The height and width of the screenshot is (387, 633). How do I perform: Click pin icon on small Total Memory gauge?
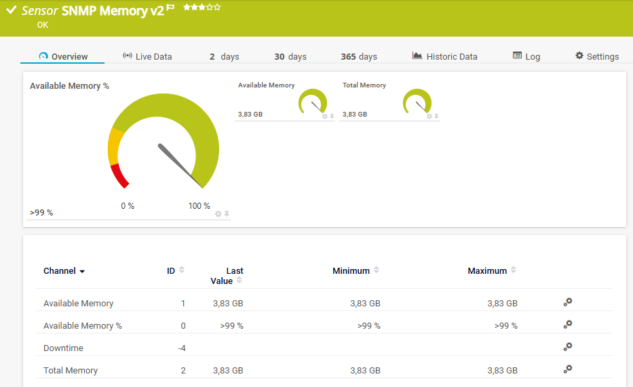(x=436, y=117)
